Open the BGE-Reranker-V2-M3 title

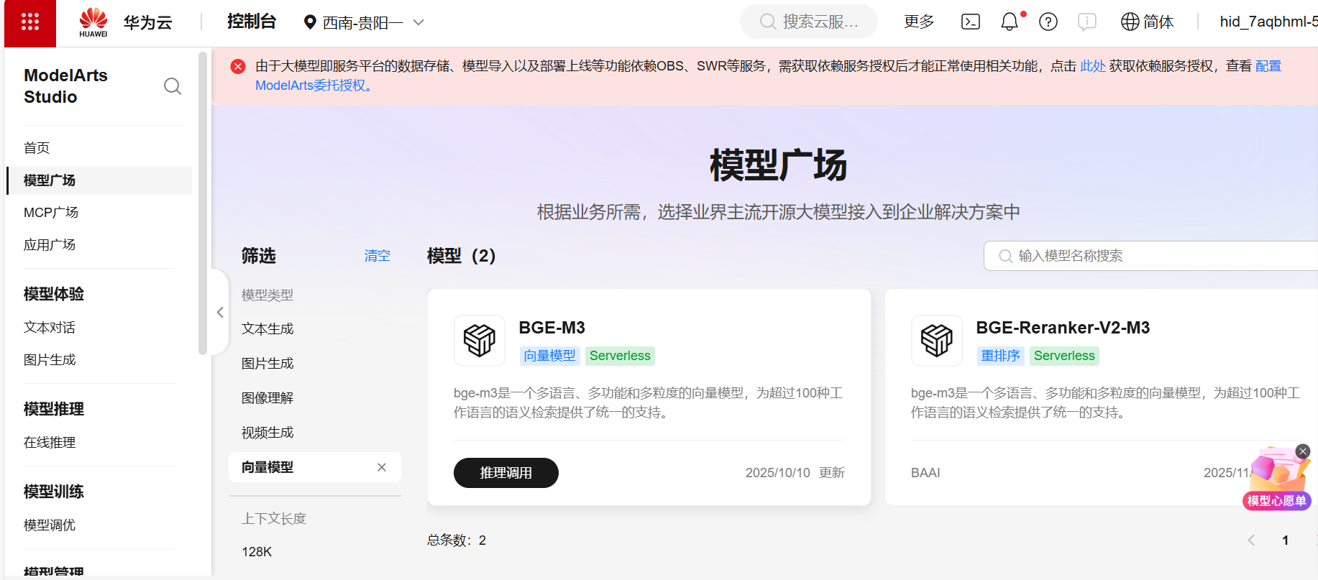[1063, 328]
